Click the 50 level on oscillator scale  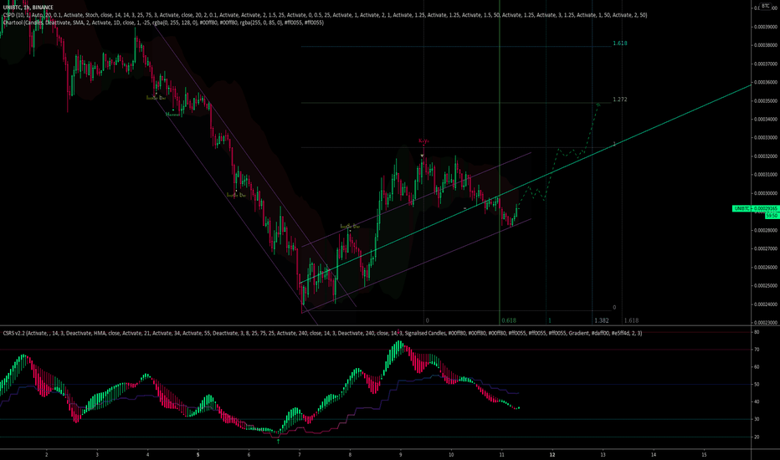[x=757, y=385]
